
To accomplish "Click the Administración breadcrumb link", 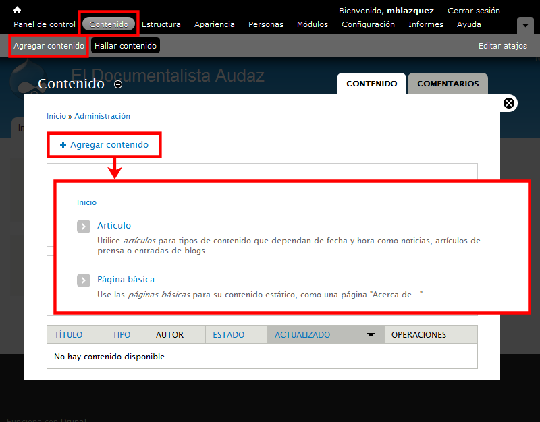I will (x=102, y=116).
